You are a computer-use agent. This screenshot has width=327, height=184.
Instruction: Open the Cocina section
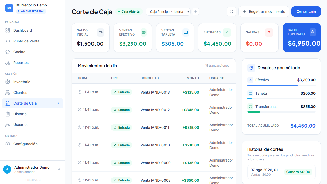click(x=32, y=52)
